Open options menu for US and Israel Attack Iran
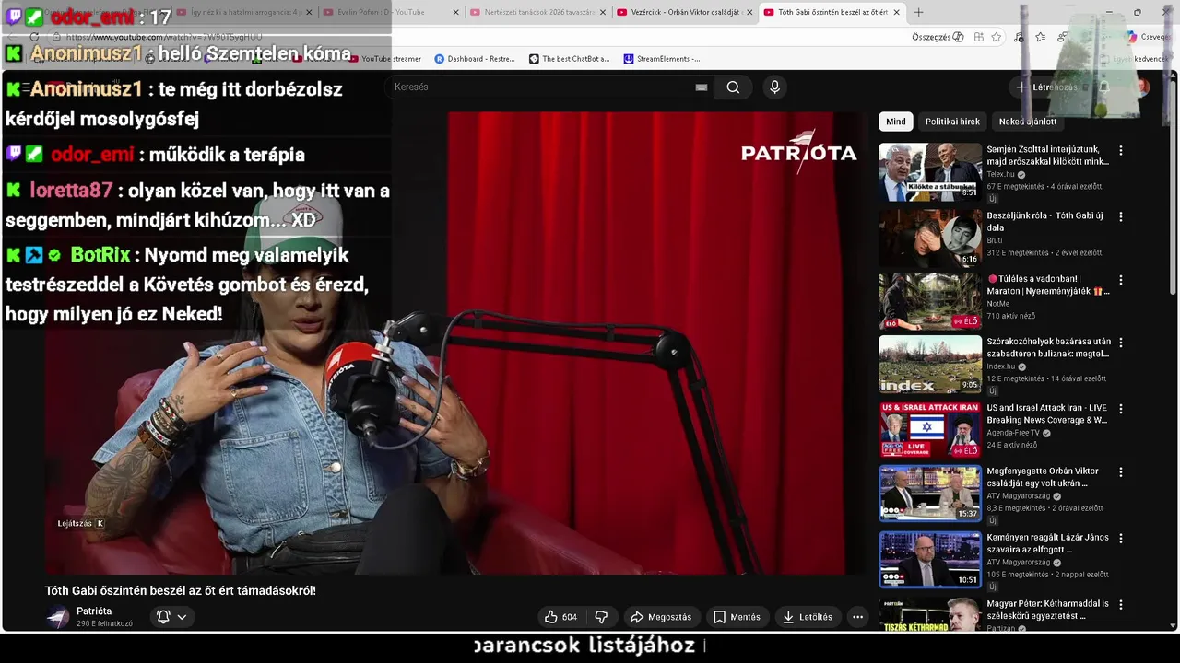Screen dimensions: 1180x663 tap(1121, 409)
